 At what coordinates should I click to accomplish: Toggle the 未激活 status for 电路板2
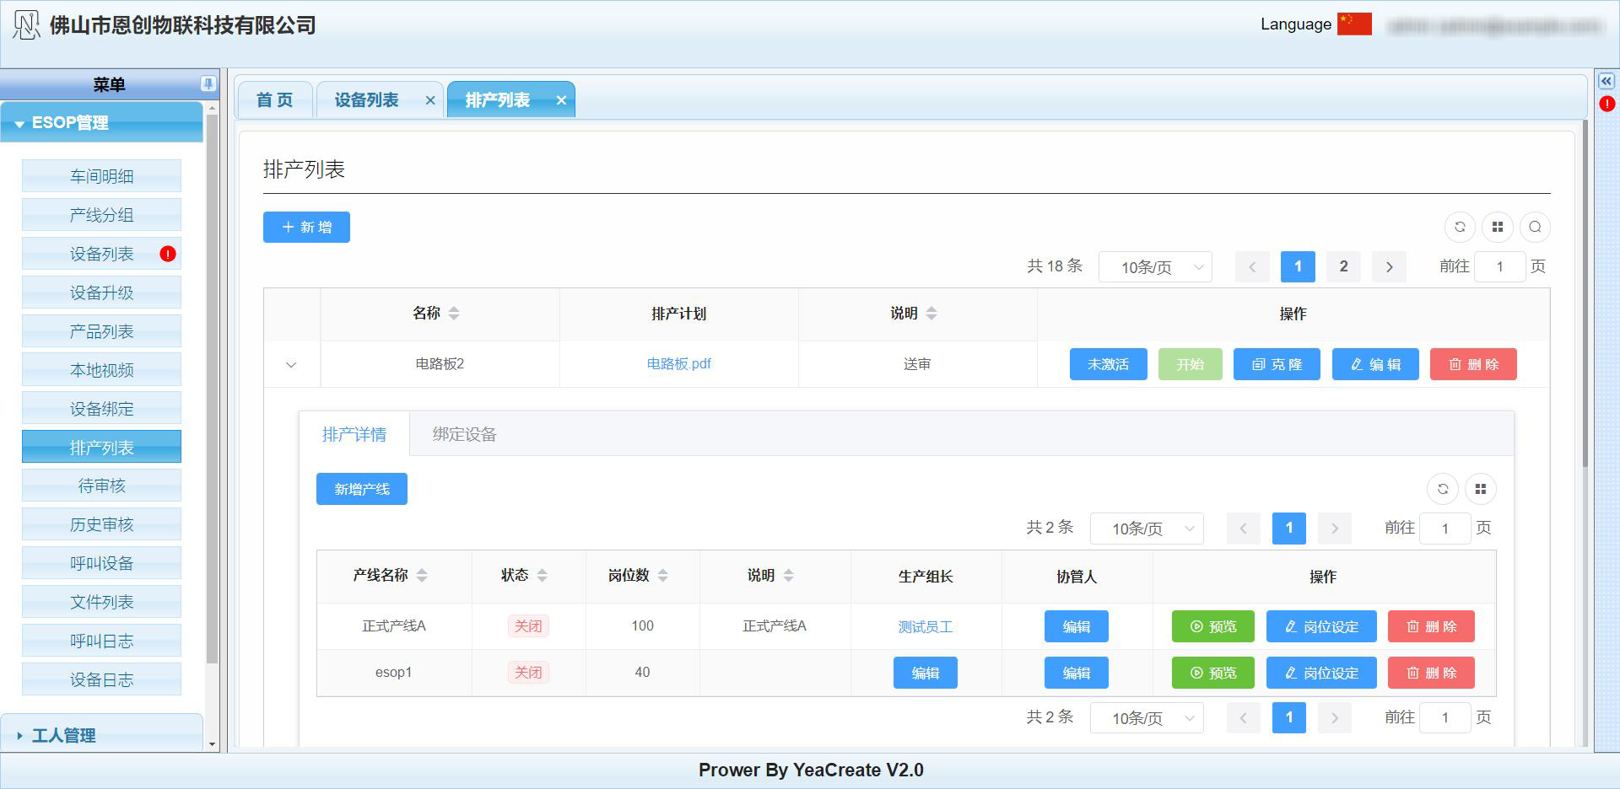point(1108,364)
